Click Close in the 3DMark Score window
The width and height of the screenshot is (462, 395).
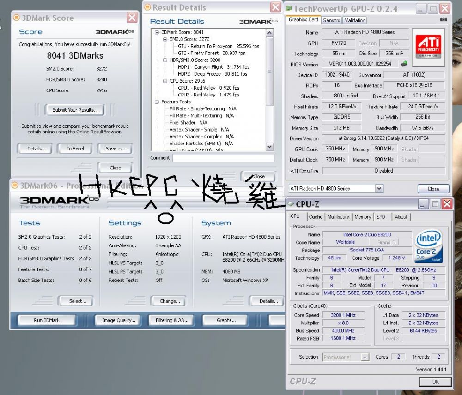[115, 168]
